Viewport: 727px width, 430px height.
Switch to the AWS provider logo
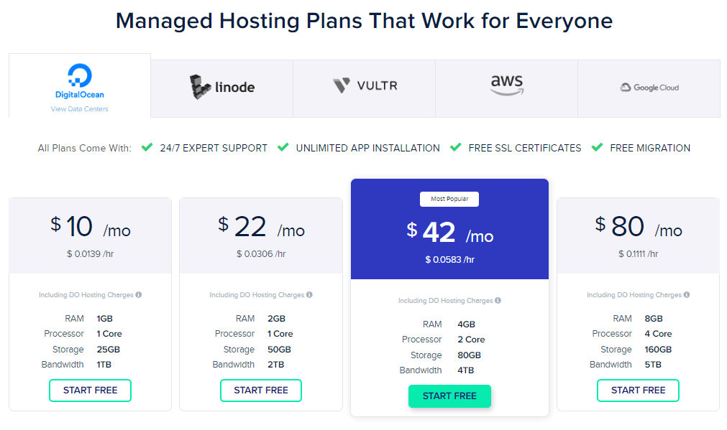point(507,85)
